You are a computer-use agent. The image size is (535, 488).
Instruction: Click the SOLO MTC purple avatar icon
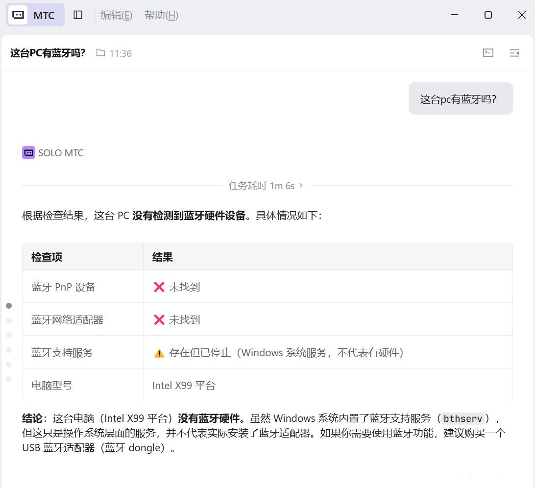tap(28, 152)
